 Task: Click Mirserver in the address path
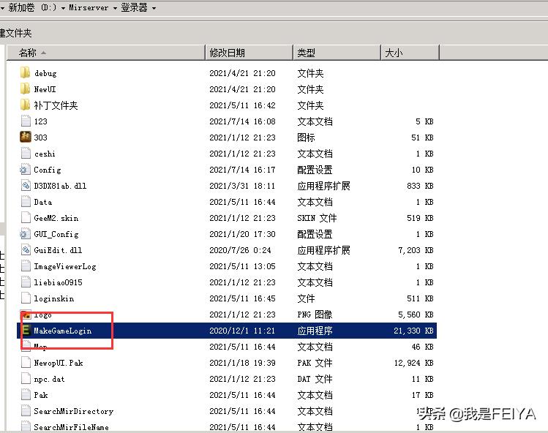pyautogui.click(x=89, y=7)
